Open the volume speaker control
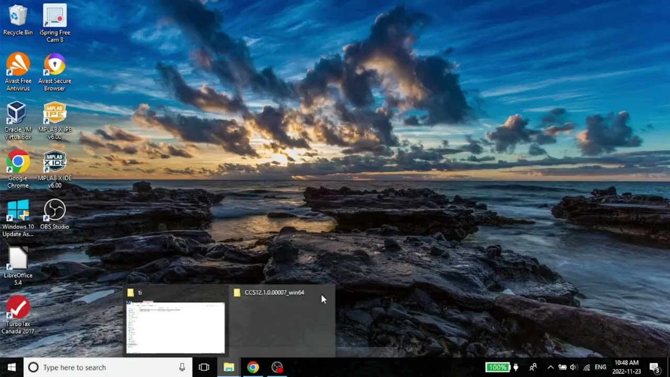The width and height of the screenshot is (670, 377). 574,367
